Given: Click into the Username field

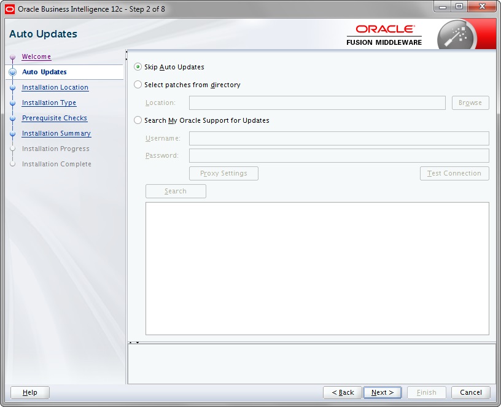Looking at the screenshot, I should click(339, 138).
